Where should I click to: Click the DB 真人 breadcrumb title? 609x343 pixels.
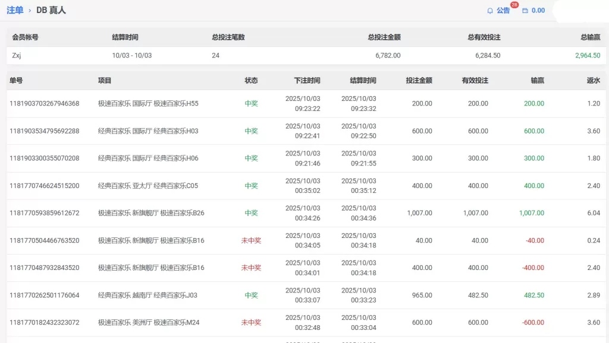coord(51,10)
